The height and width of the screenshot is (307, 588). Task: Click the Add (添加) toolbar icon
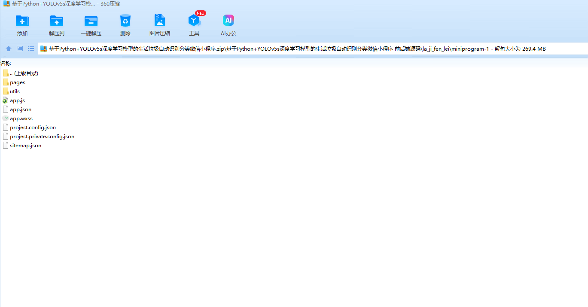[22, 21]
